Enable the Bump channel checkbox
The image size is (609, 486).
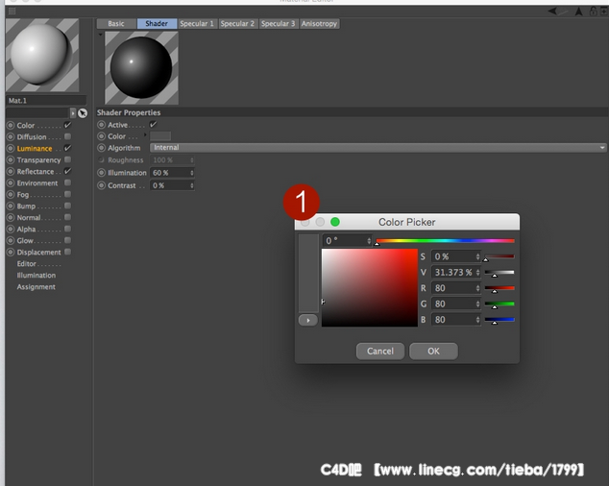tap(67, 206)
